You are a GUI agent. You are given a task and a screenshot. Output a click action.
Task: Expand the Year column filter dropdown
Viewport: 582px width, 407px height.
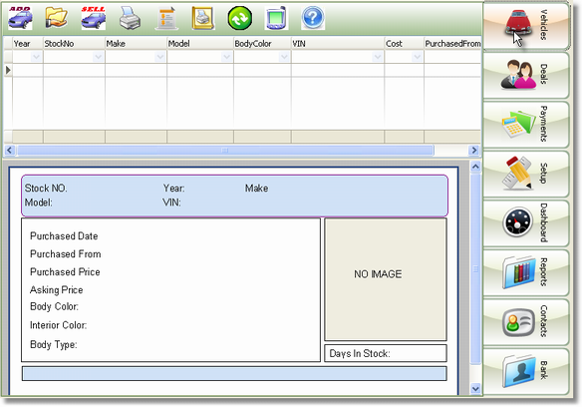click(x=36, y=57)
